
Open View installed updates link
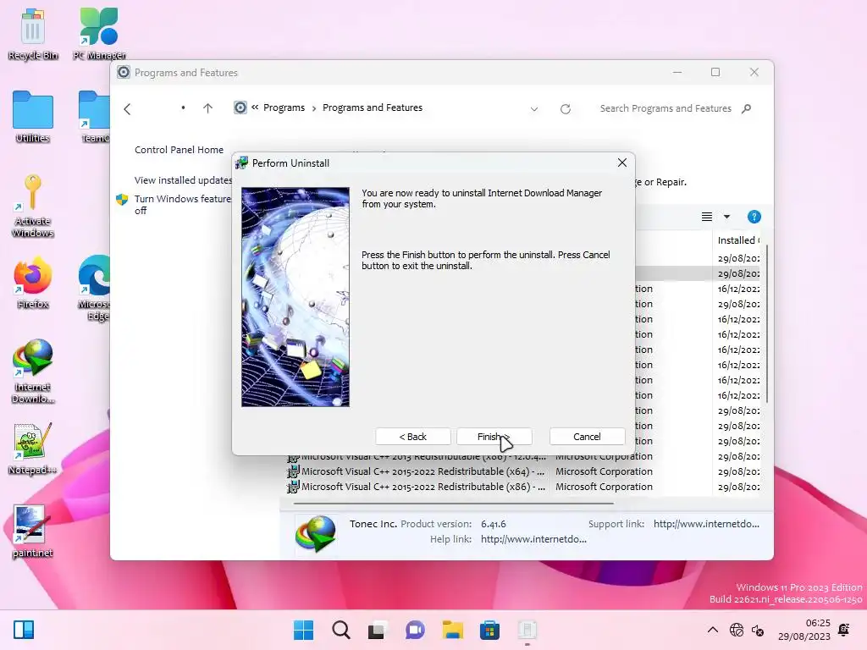183,180
